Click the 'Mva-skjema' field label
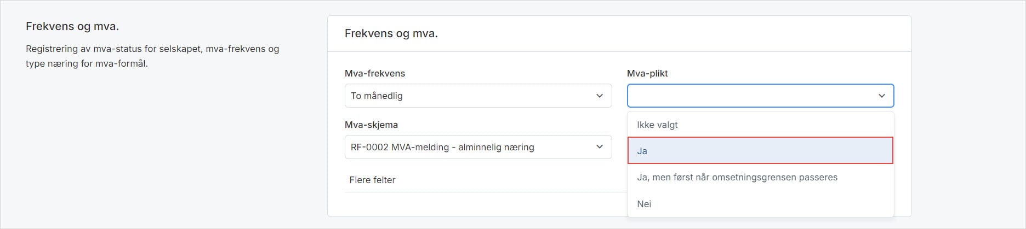Screen dimensions: 1026x229 [371, 125]
